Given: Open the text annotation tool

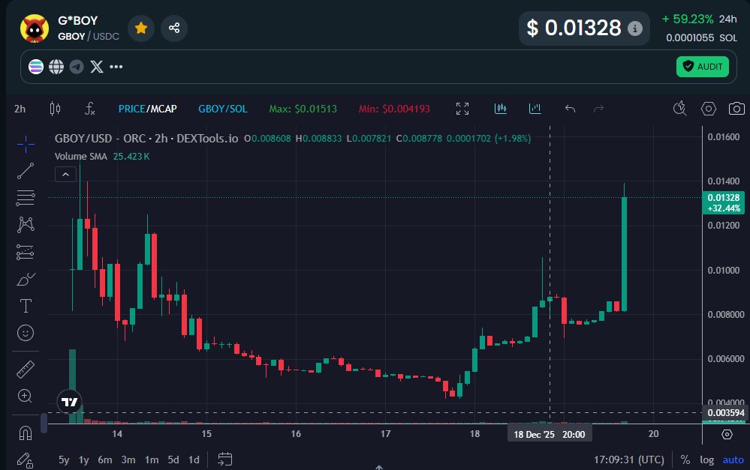Looking at the screenshot, I should click(x=25, y=306).
